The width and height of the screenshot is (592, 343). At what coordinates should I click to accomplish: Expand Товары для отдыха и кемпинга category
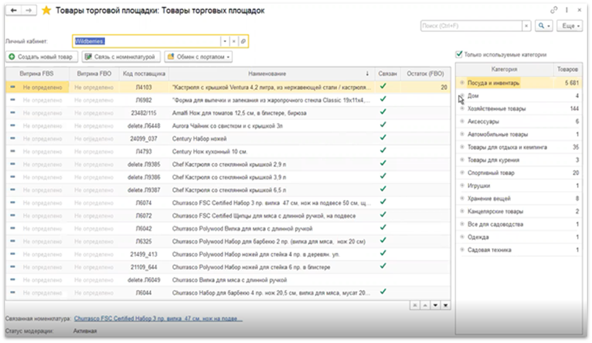[462, 147]
